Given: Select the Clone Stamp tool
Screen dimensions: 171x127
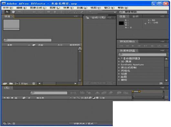Looking at the screenshot, I should (x=76, y=12).
